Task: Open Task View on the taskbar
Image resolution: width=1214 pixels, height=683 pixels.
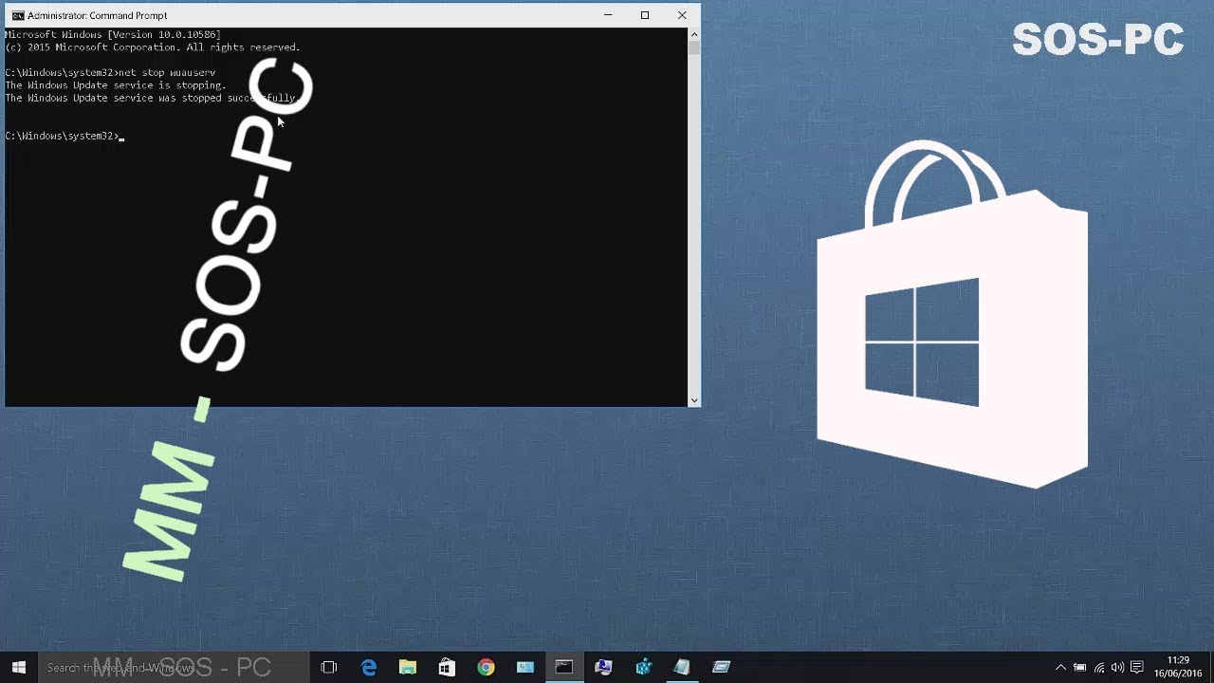Action: (x=329, y=668)
